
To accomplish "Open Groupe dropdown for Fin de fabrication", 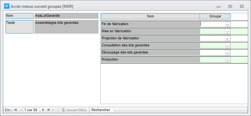I will pos(227,24).
